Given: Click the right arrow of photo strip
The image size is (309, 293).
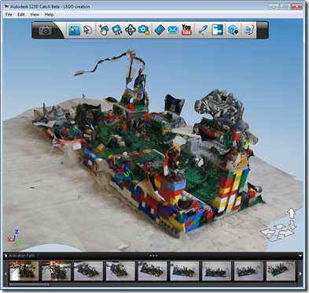Looking at the screenshot, I should click(300, 273).
